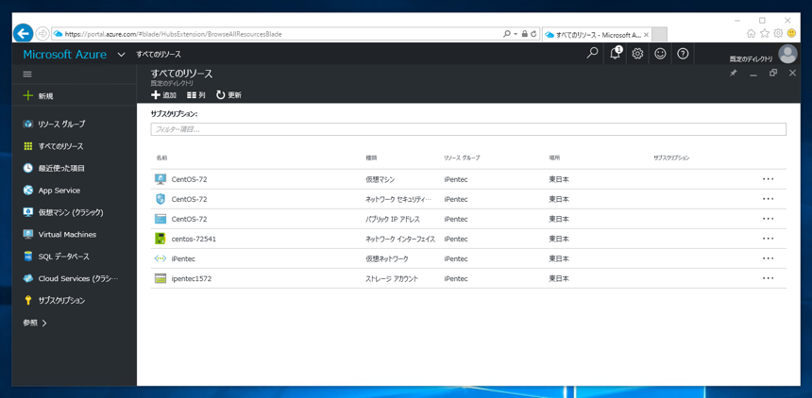Open Azure portal settings gear
This screenshot has height=398, width=812.
point(637,54)
